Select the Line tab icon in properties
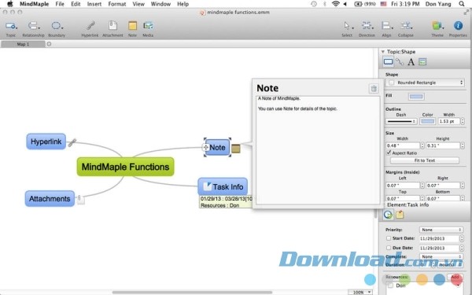The width and height of the screenshot is (472, 295). point(400,62)
